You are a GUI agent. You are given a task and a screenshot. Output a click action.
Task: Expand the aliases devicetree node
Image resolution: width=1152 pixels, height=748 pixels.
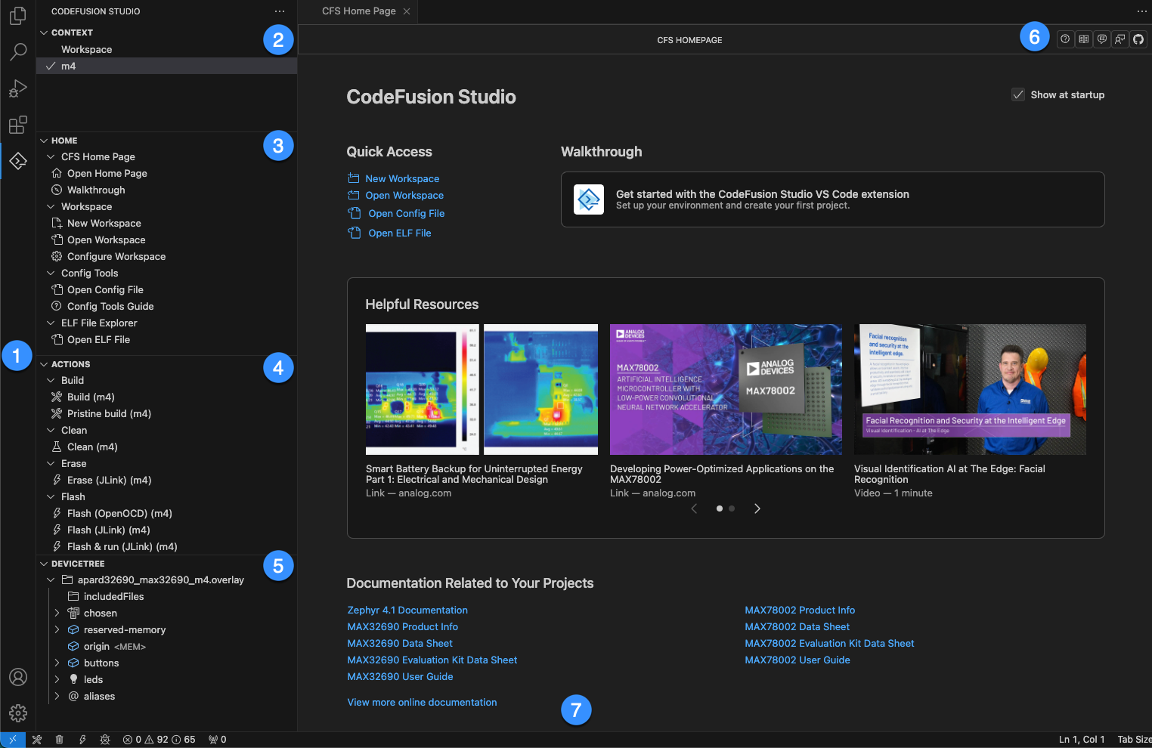[x=57, y=696]
